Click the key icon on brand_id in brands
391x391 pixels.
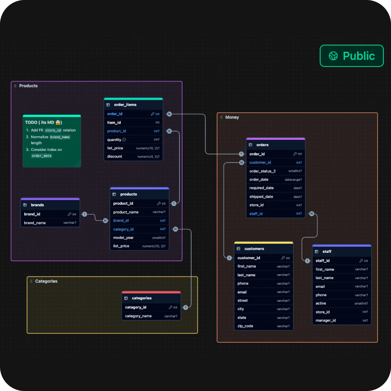click(x=69, y=214)
